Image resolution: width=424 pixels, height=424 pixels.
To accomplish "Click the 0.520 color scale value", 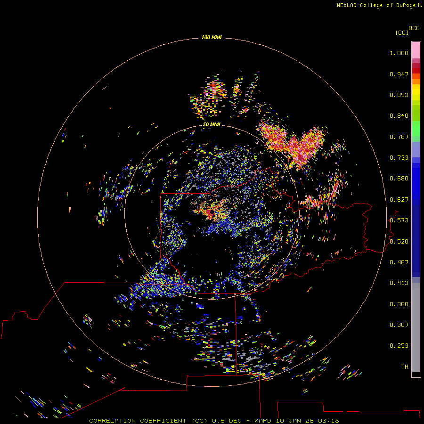I will (399, 242).
